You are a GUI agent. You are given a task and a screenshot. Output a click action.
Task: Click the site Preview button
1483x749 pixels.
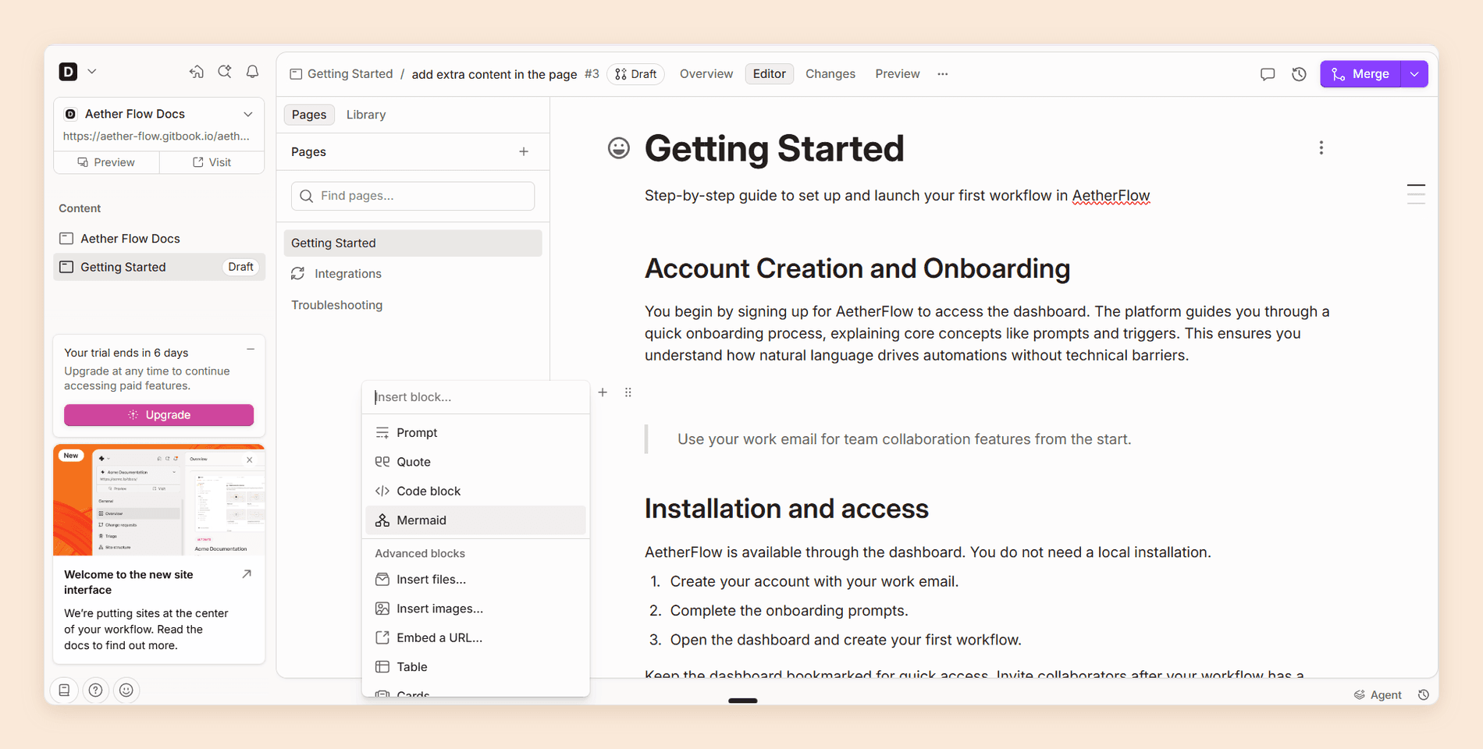106,162
